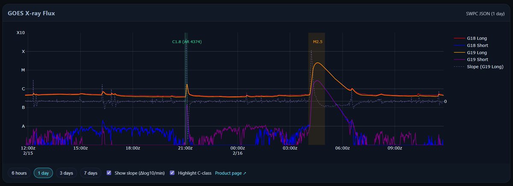Click the SWPC JSON (1 day) label
Viewport: 513px width, 186px height.
pos(485,13)
